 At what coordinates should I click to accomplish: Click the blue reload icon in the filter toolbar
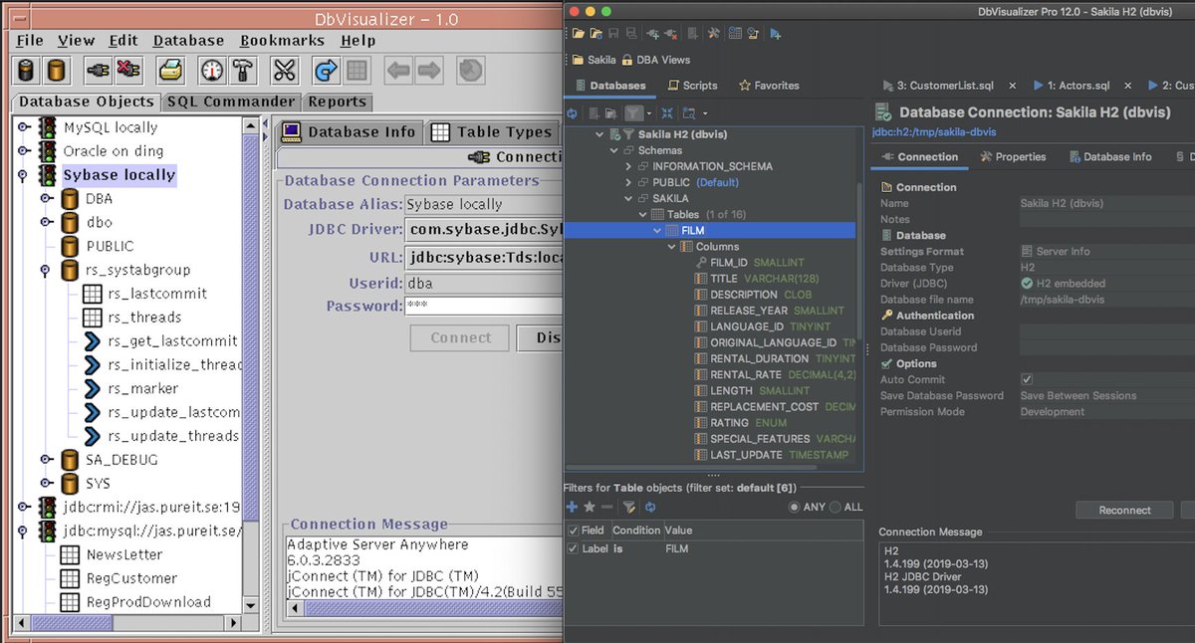(x=650, y=507)
